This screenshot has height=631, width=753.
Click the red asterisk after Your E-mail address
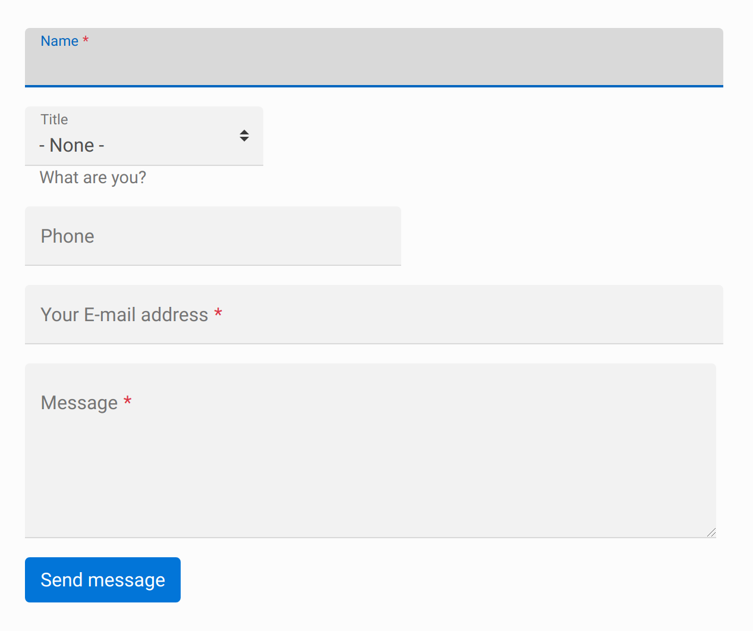point(218,313)
